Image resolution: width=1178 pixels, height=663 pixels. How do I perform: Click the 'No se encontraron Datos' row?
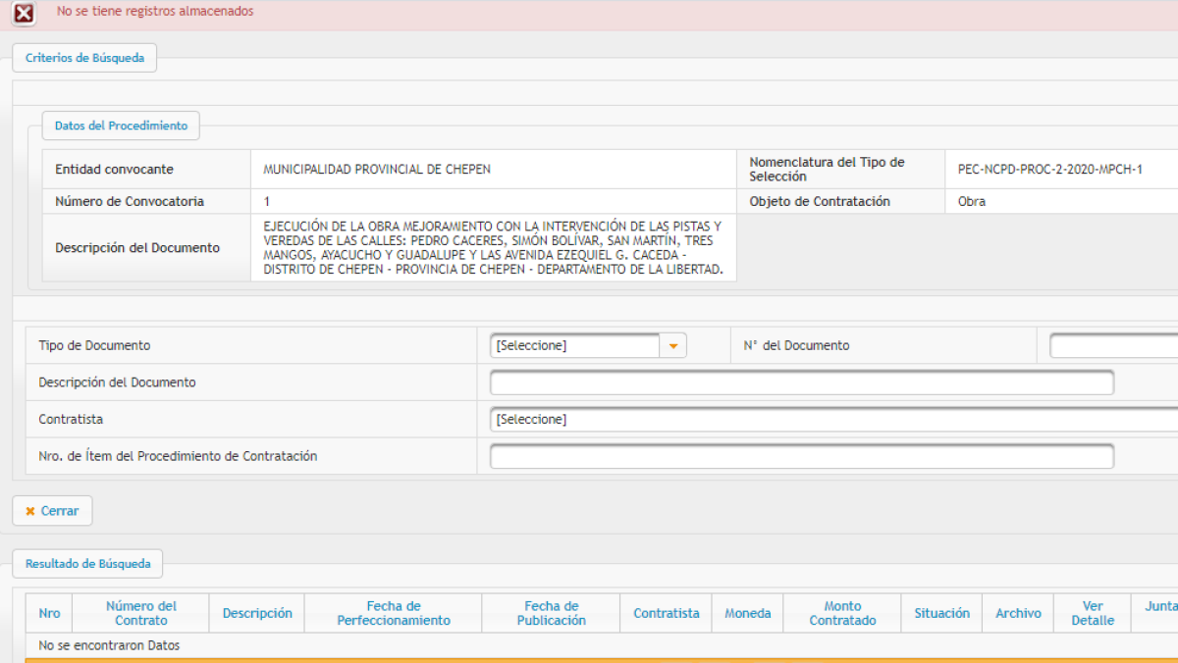click(601, 645)
